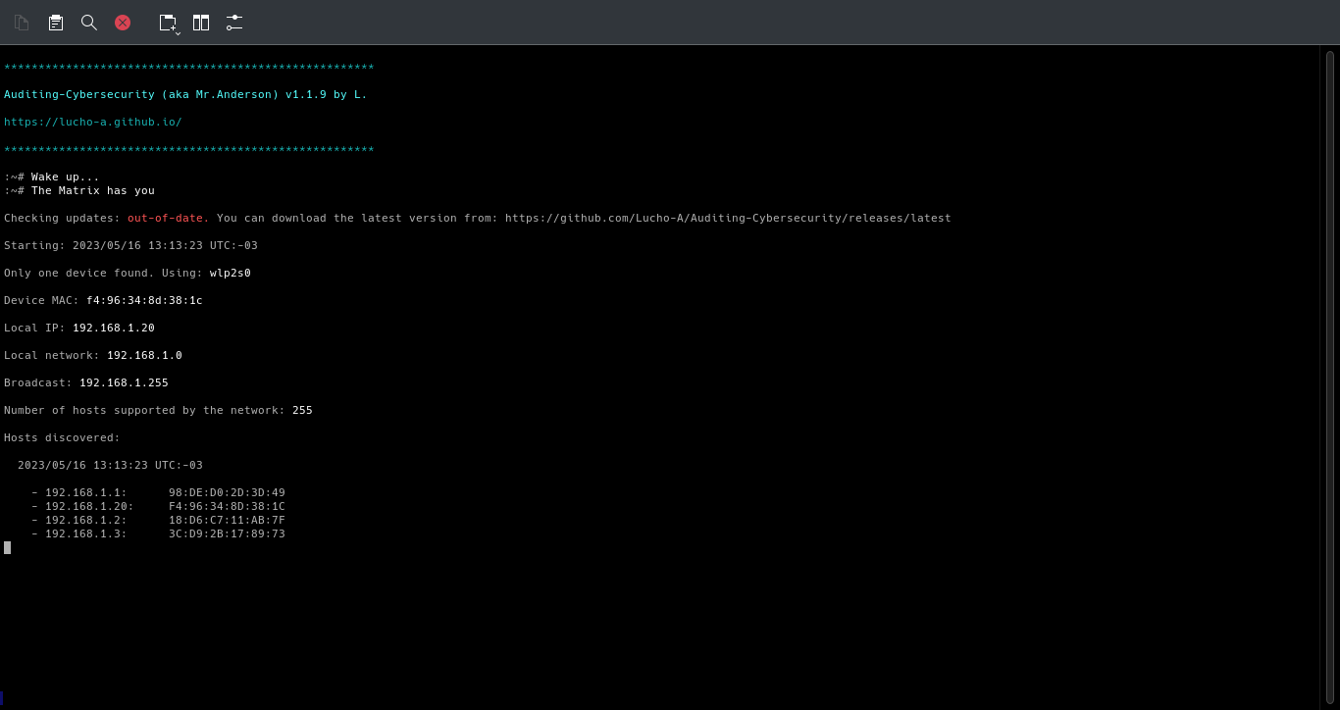Click the out-of-date warning text
The height and width of the screenshot is (710, 1340).
[165, 218]
